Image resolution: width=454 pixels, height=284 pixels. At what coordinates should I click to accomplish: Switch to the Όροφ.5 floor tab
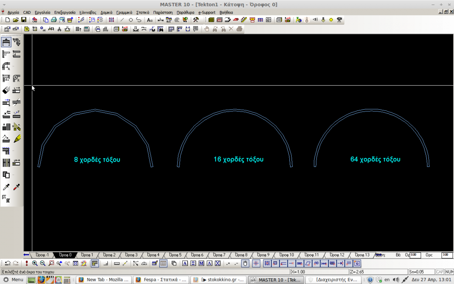click(175, 255)
